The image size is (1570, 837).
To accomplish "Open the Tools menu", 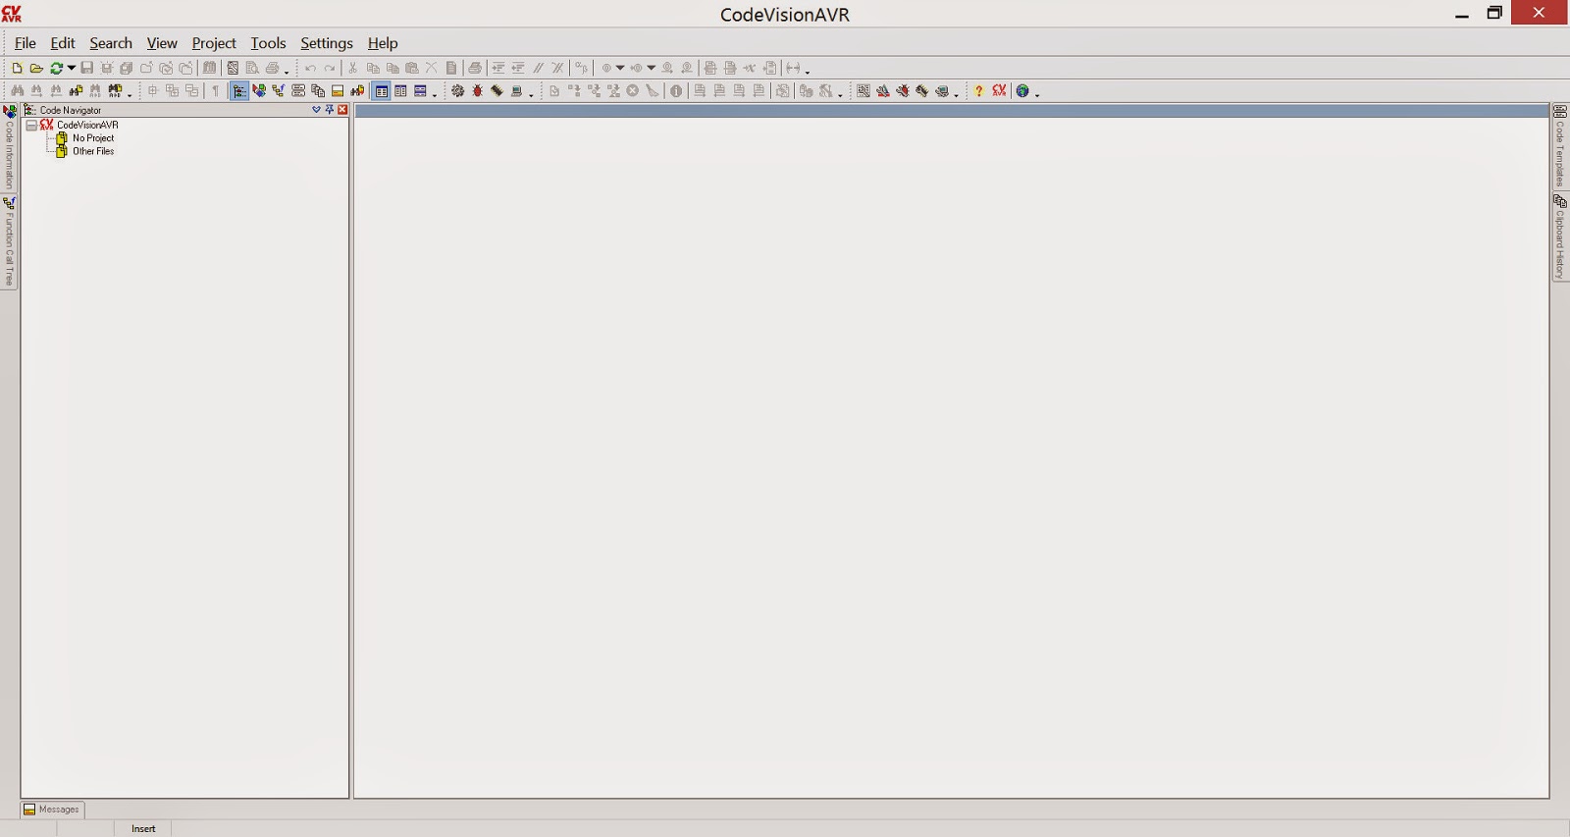I will 268,43.
